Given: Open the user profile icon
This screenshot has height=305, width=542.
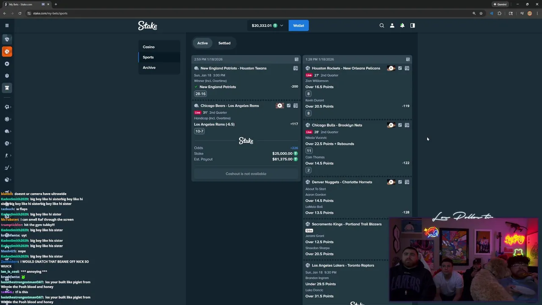Looking at the screenshot, I should [392, 25].
